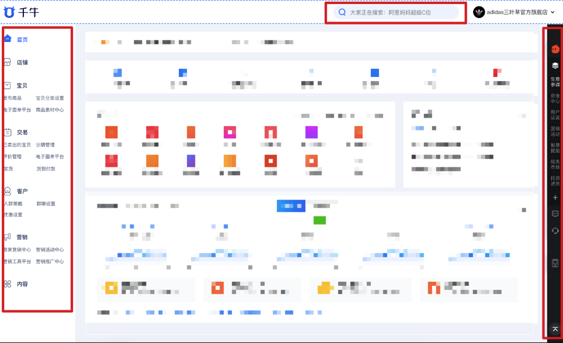Click the stacked layers icon in right bar
The height and width of the screenshot is (343, 563).
point(555,65)
